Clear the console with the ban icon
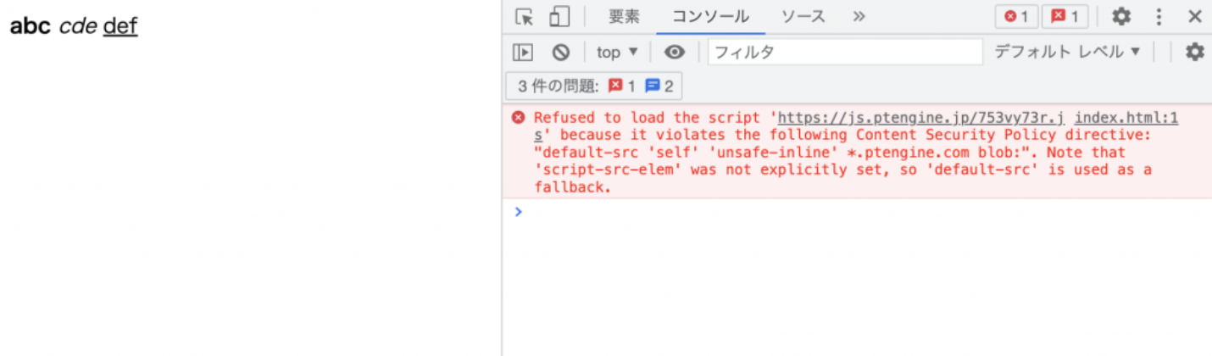Viewport: 1212px width, 356px height. coord(561,52)
